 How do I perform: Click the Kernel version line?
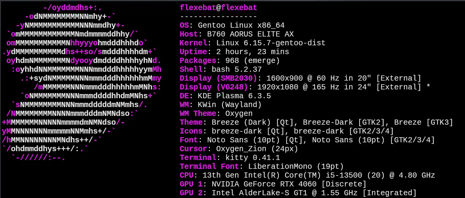pos(253,43)
